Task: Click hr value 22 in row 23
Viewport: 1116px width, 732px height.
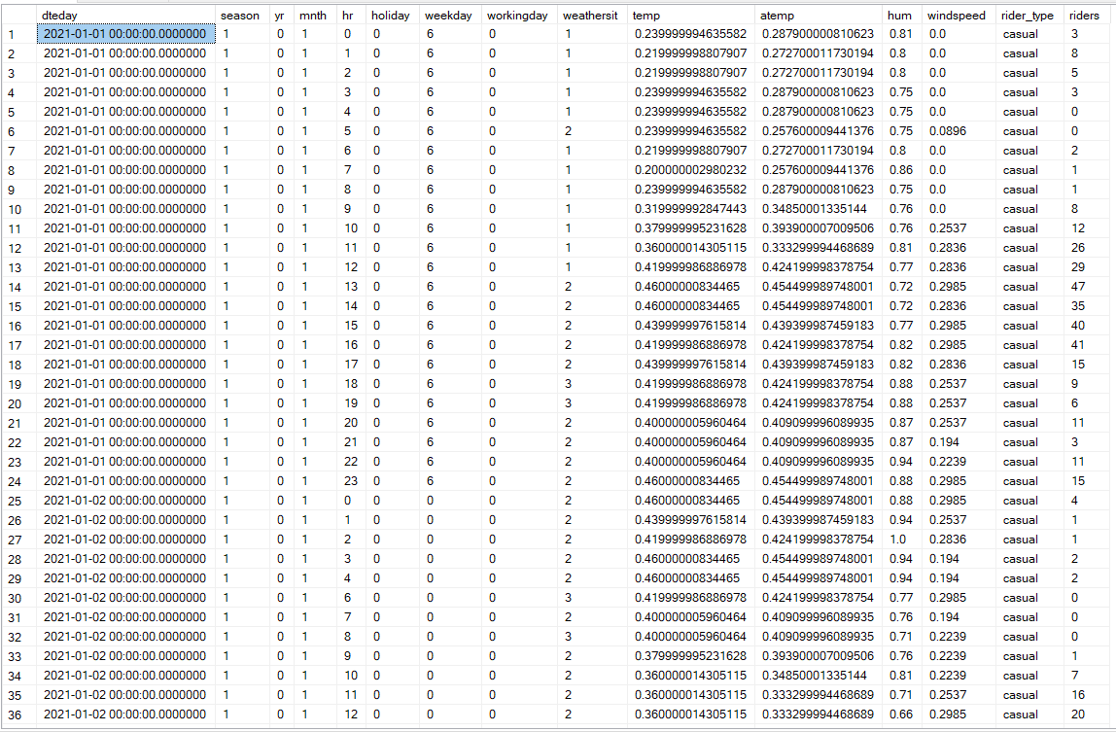Action: (x=350, y=462)
